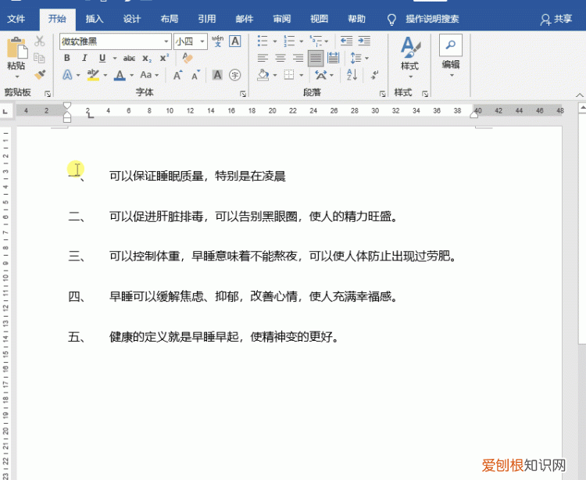Decrease paragraph indent
This screenshot has height=480, width=586.
click(x=346, y=41)
